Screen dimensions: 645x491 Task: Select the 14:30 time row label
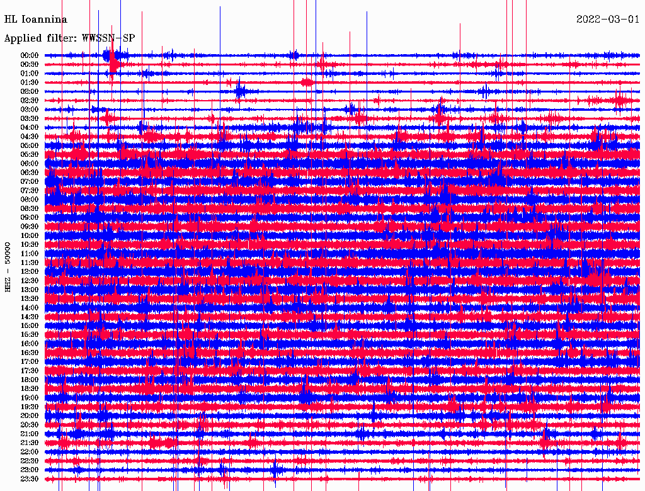(30, 317)
